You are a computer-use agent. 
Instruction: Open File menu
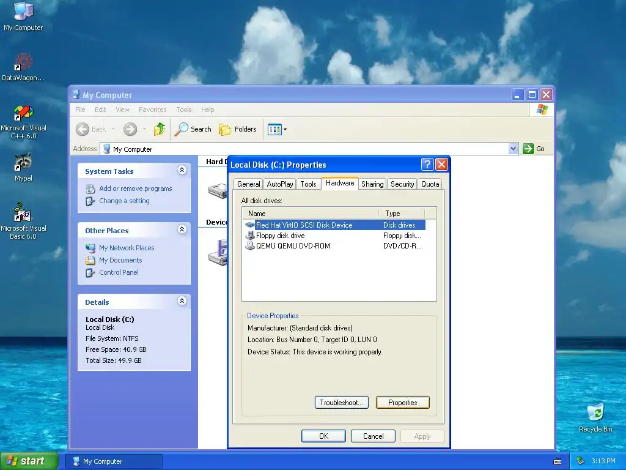tap(80, 110)
